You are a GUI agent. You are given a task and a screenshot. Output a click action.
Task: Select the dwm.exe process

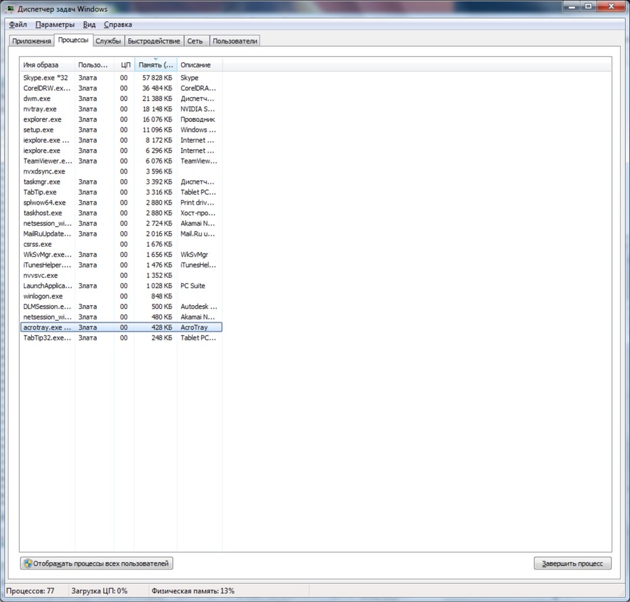point(121,98)
